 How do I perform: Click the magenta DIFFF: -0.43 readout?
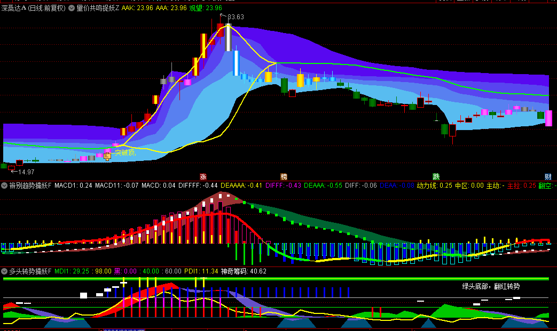[283, 185]
